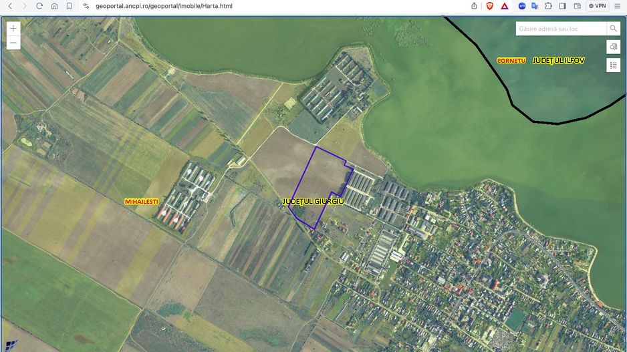Screen dimensions: 627x352
Task: Open the browser hamburger menu
Action: click(618, 6)
